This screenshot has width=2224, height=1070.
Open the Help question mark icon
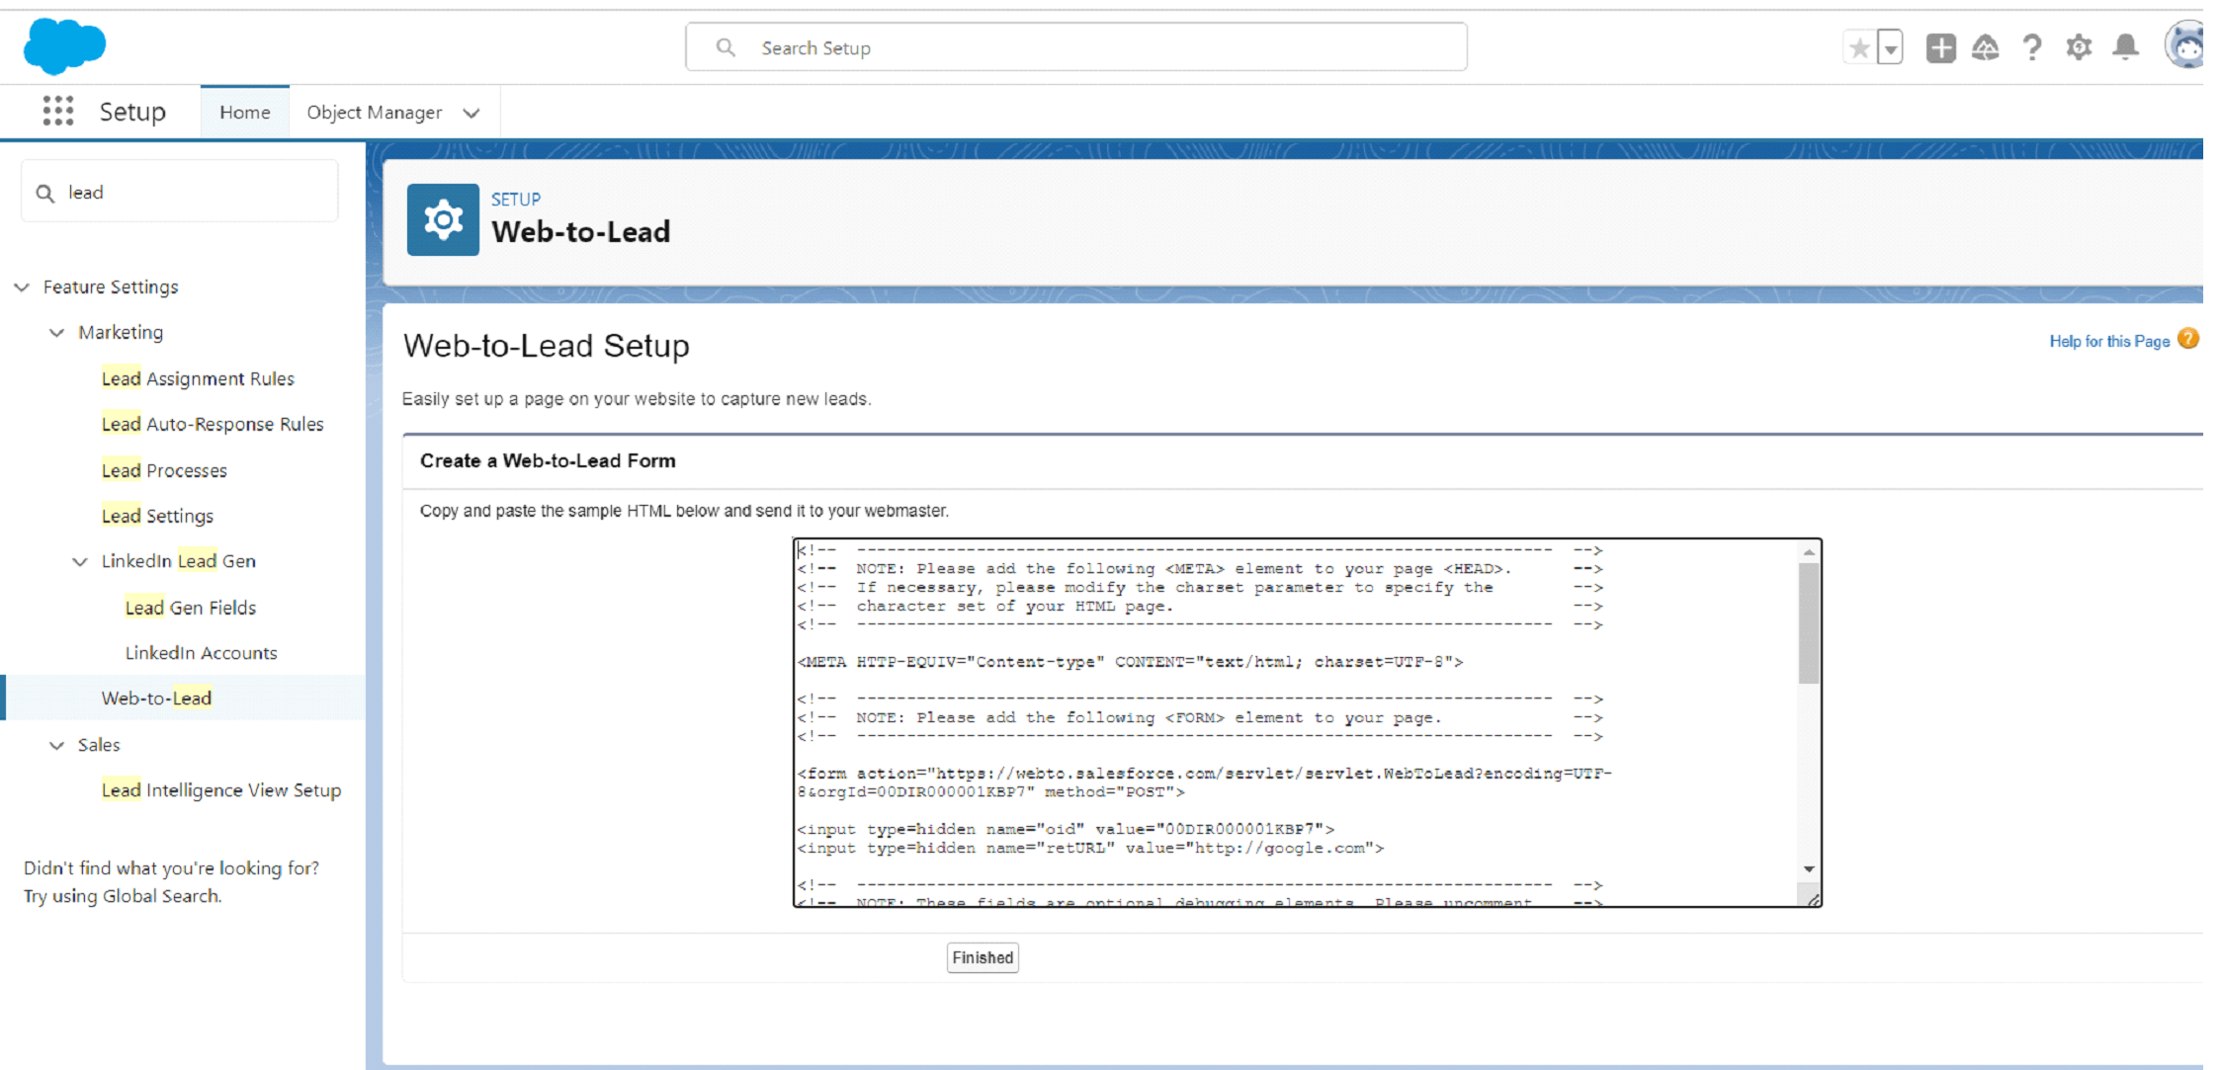pyautogui.click(x=2031, y=47)
